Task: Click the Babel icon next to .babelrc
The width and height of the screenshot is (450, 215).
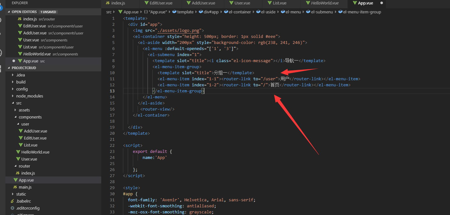Action: (12, 201)
